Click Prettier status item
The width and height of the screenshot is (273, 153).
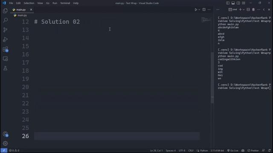(253, 150)
